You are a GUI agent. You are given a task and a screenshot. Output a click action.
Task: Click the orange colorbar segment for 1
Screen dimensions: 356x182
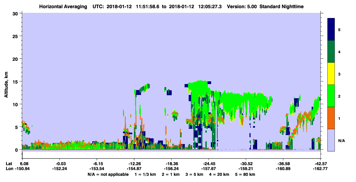tap(331, 118)
